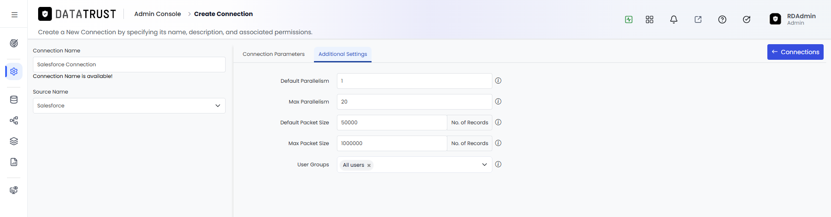Open the workflow nodes sidebar icon
Screen dimensions: 831x217
(14, 120)
